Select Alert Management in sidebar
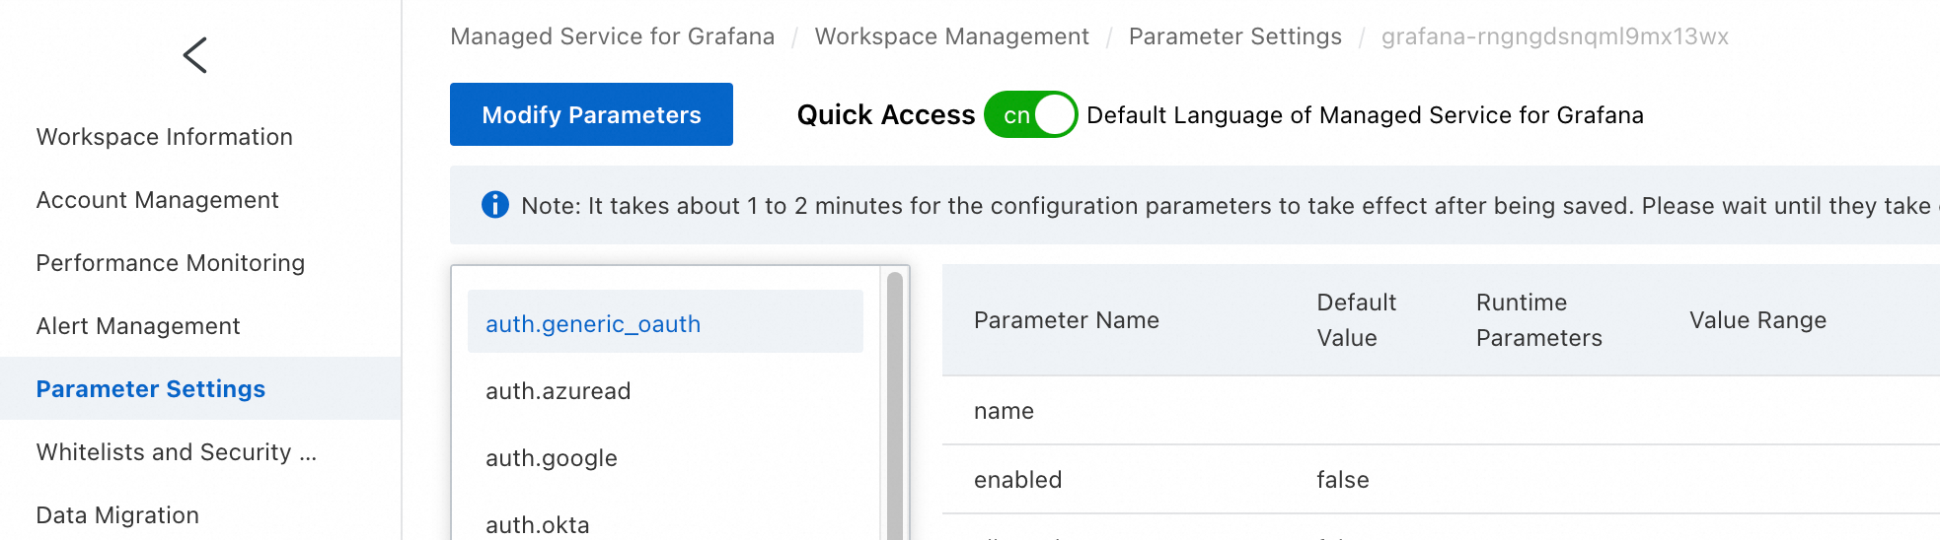This screenshot has width=1940, height=540. point(138,326)
